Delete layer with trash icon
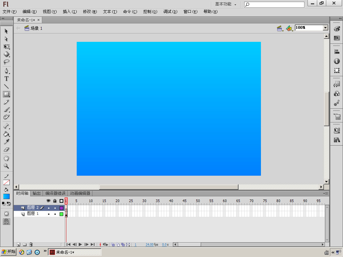Viewport: 343px width, 257px height. [31, 245]
